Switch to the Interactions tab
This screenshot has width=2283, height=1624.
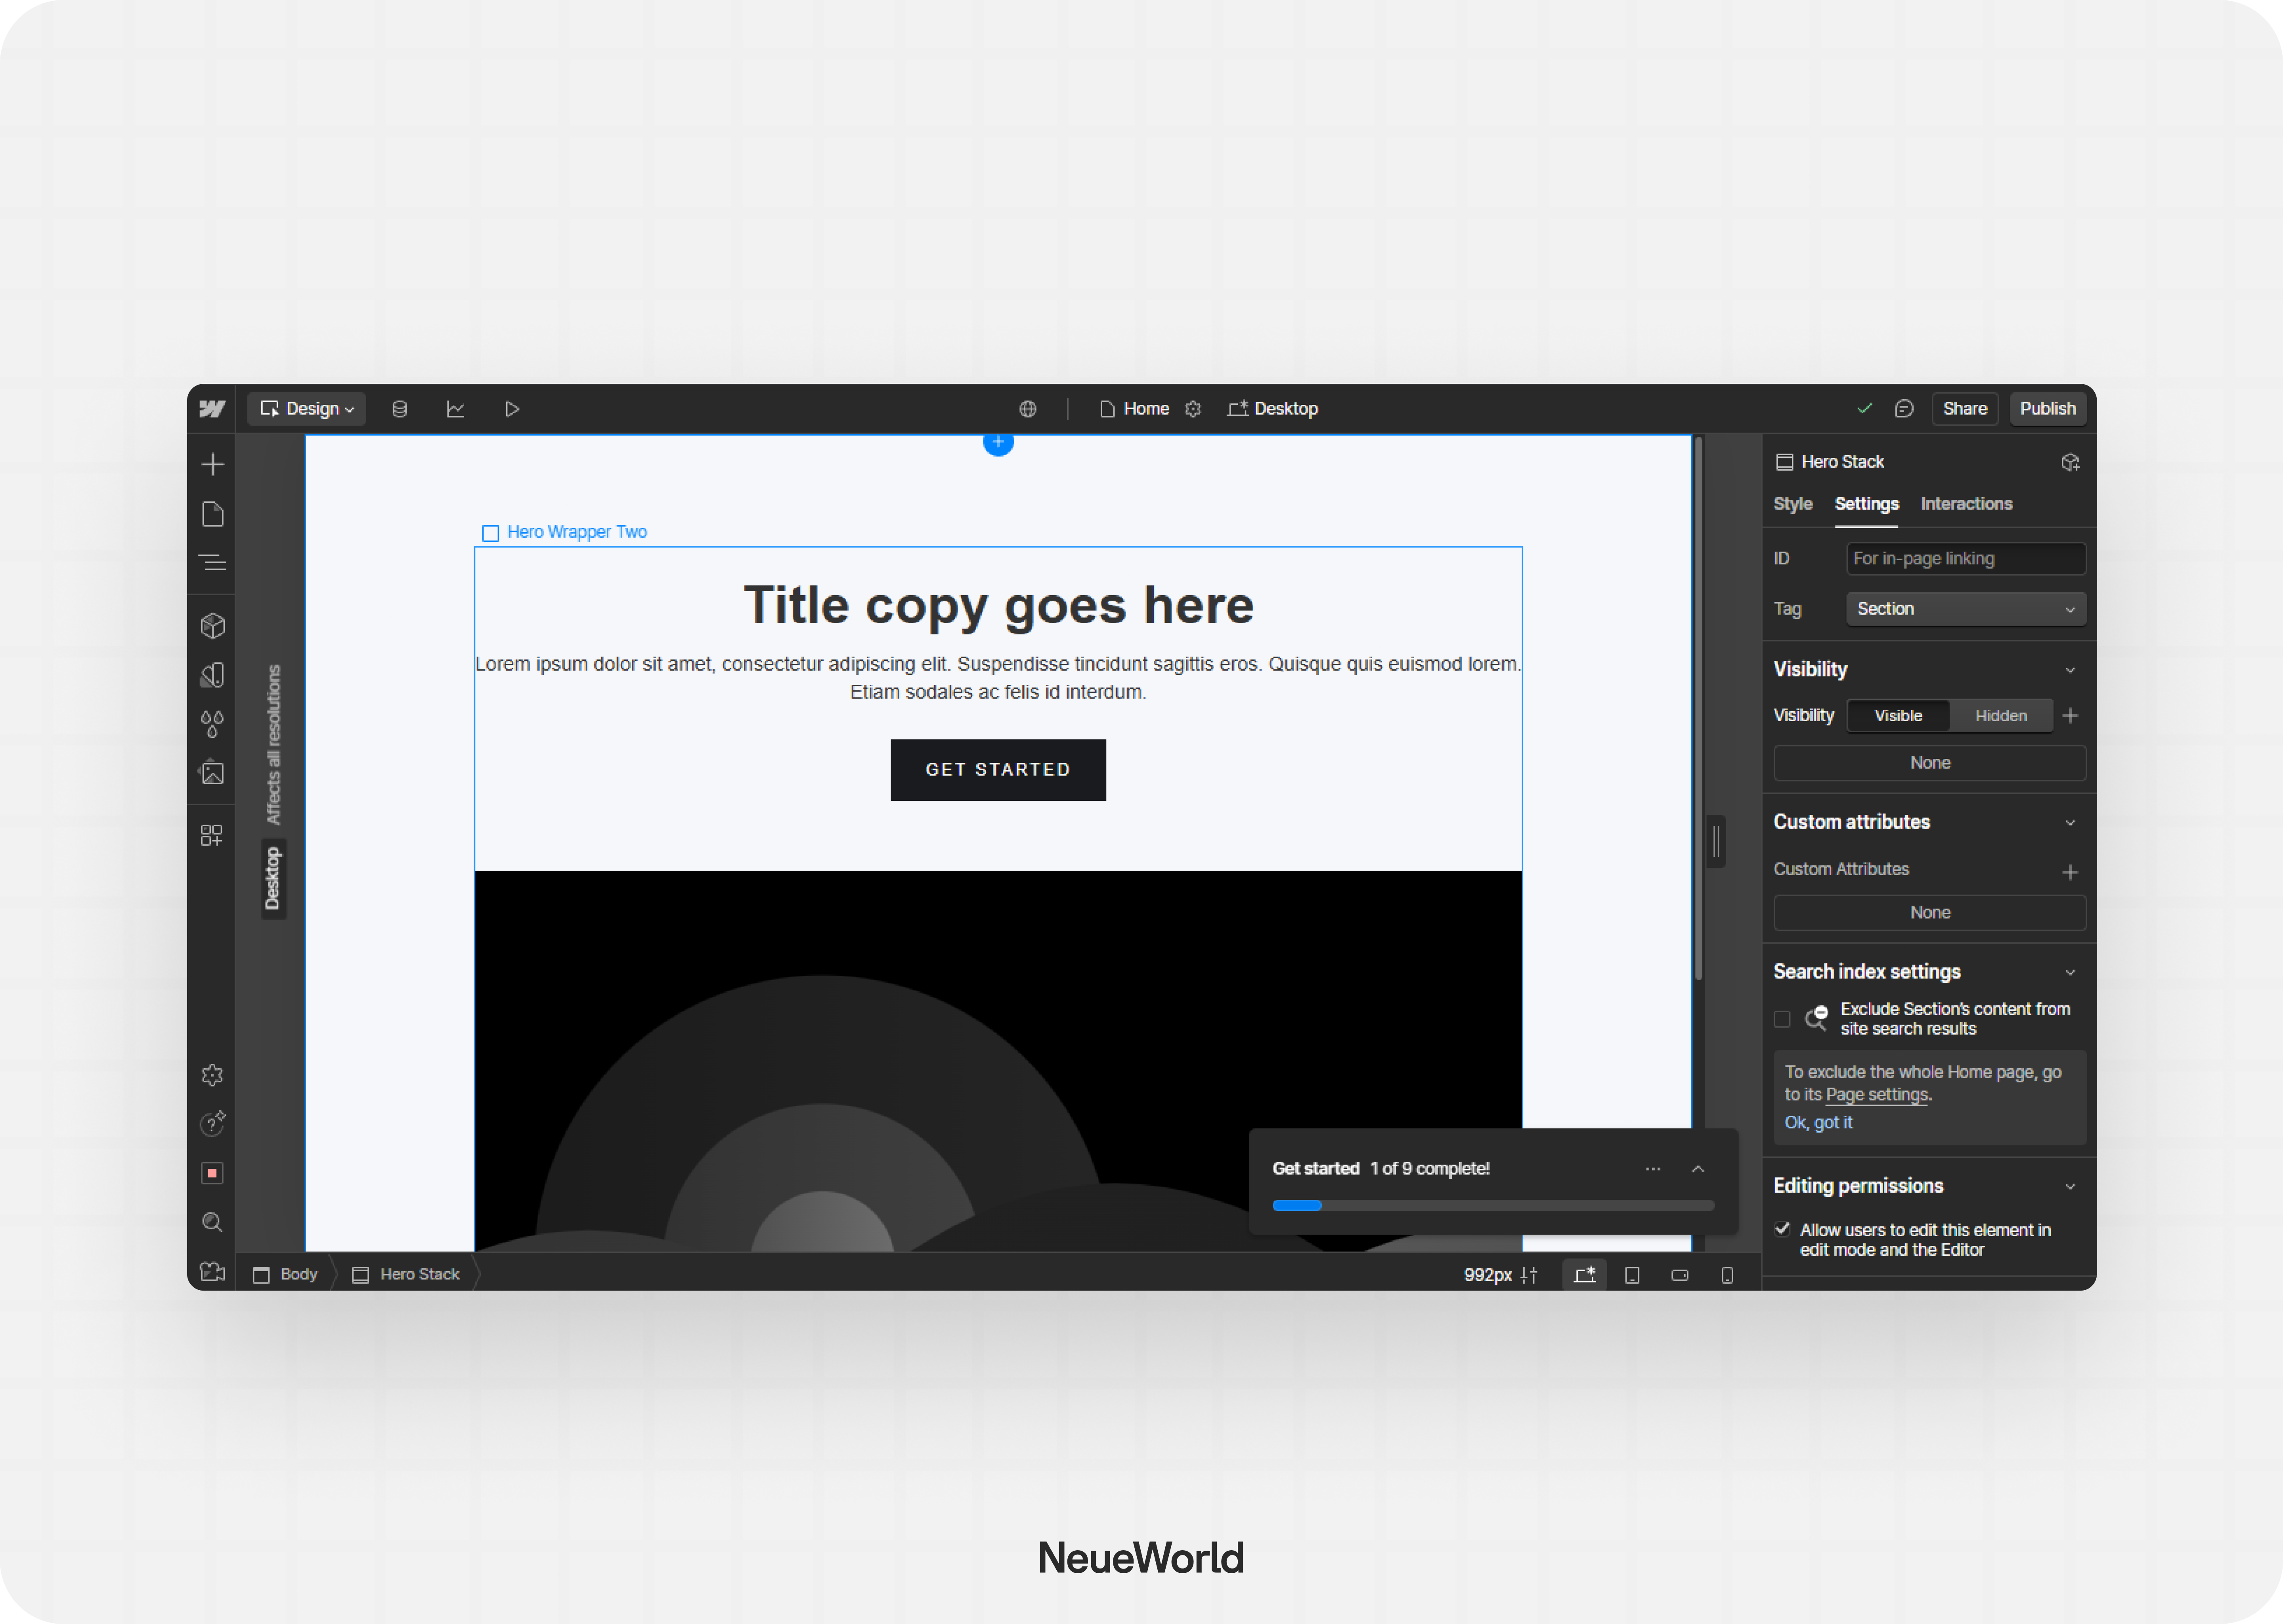point(1966,504)
